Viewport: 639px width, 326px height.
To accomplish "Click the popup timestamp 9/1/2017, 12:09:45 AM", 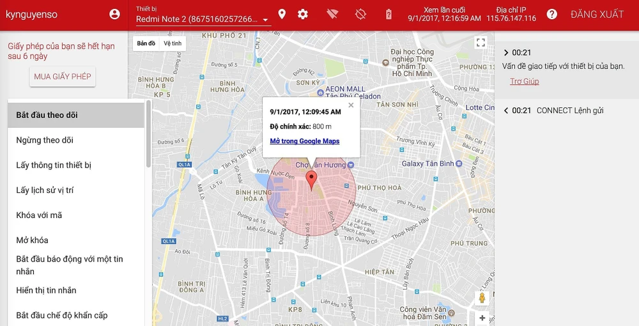I will (x=305, y=111).
